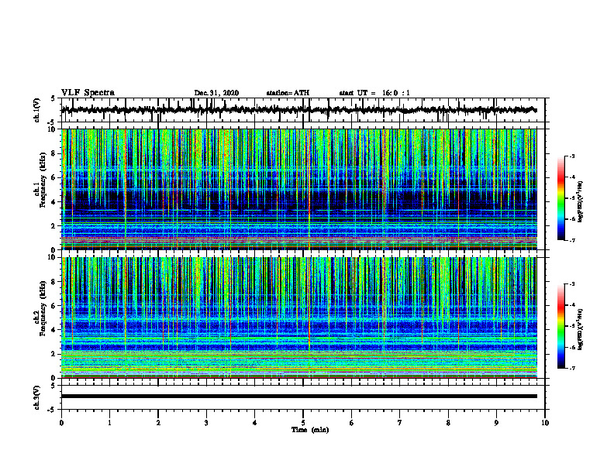Click the ch.1 colorbar log(PSD) label
The height and width of the screenshot is (474, 614).
click(581, 201)
